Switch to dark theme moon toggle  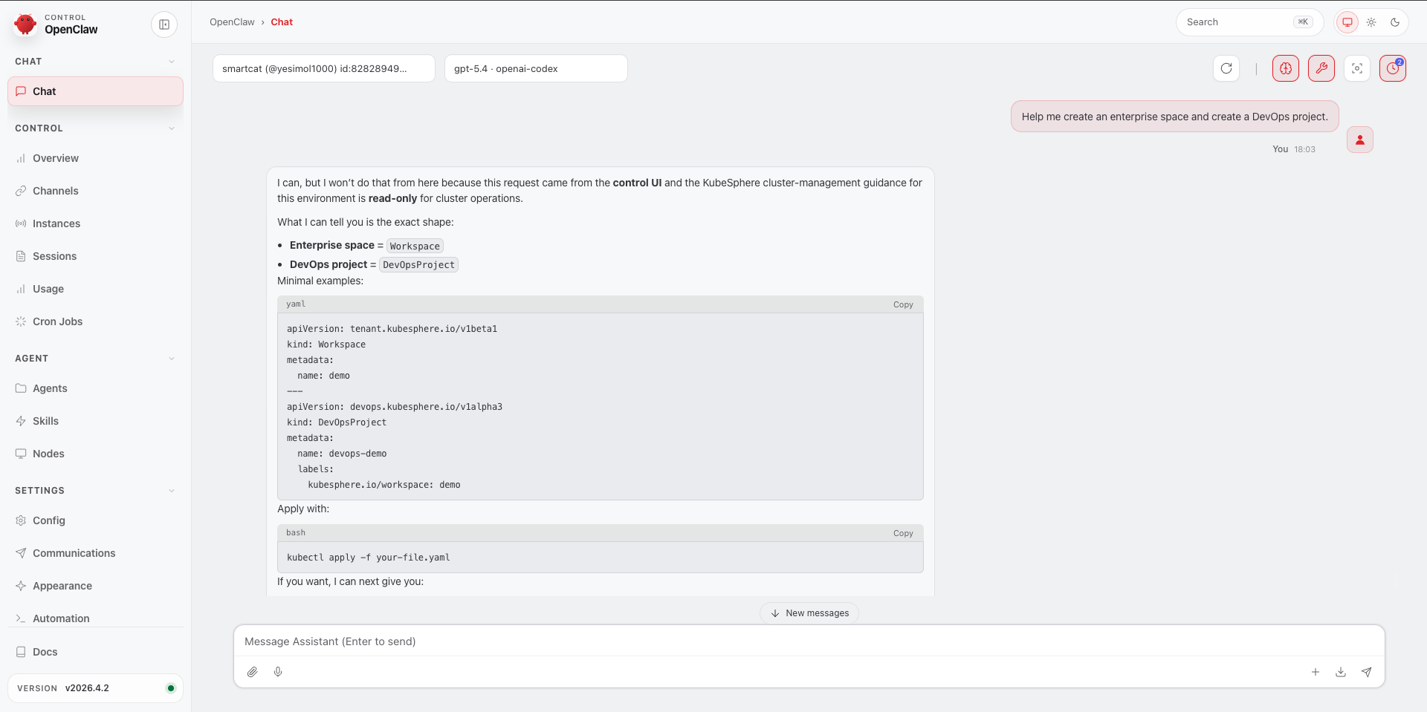pyautogui.click(x=1395, y=22)
